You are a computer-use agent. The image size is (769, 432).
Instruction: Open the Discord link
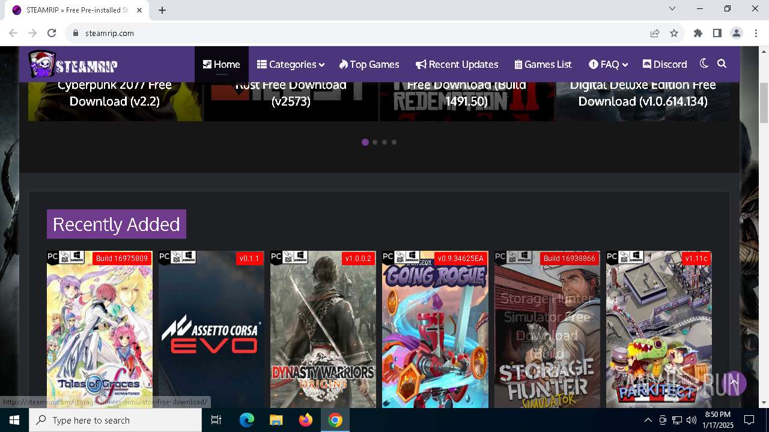pyautogui.click(x=664, y=64)
